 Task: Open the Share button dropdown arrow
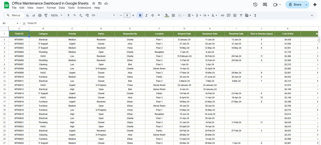click(306, 5)
